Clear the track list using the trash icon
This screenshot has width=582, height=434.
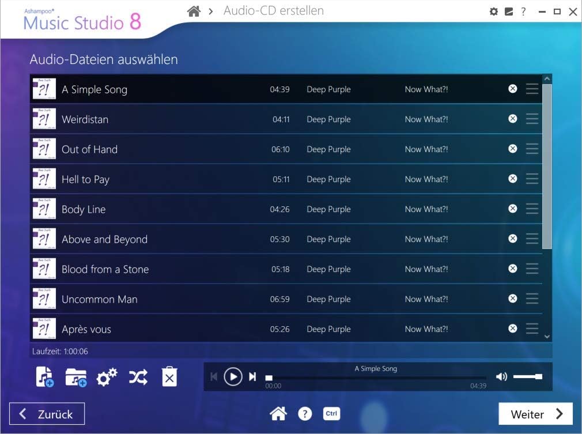tap(169, 376)
